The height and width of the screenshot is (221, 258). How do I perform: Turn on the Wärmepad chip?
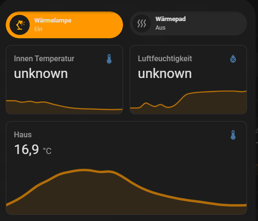pyautogui.click(x=188, y=23)
